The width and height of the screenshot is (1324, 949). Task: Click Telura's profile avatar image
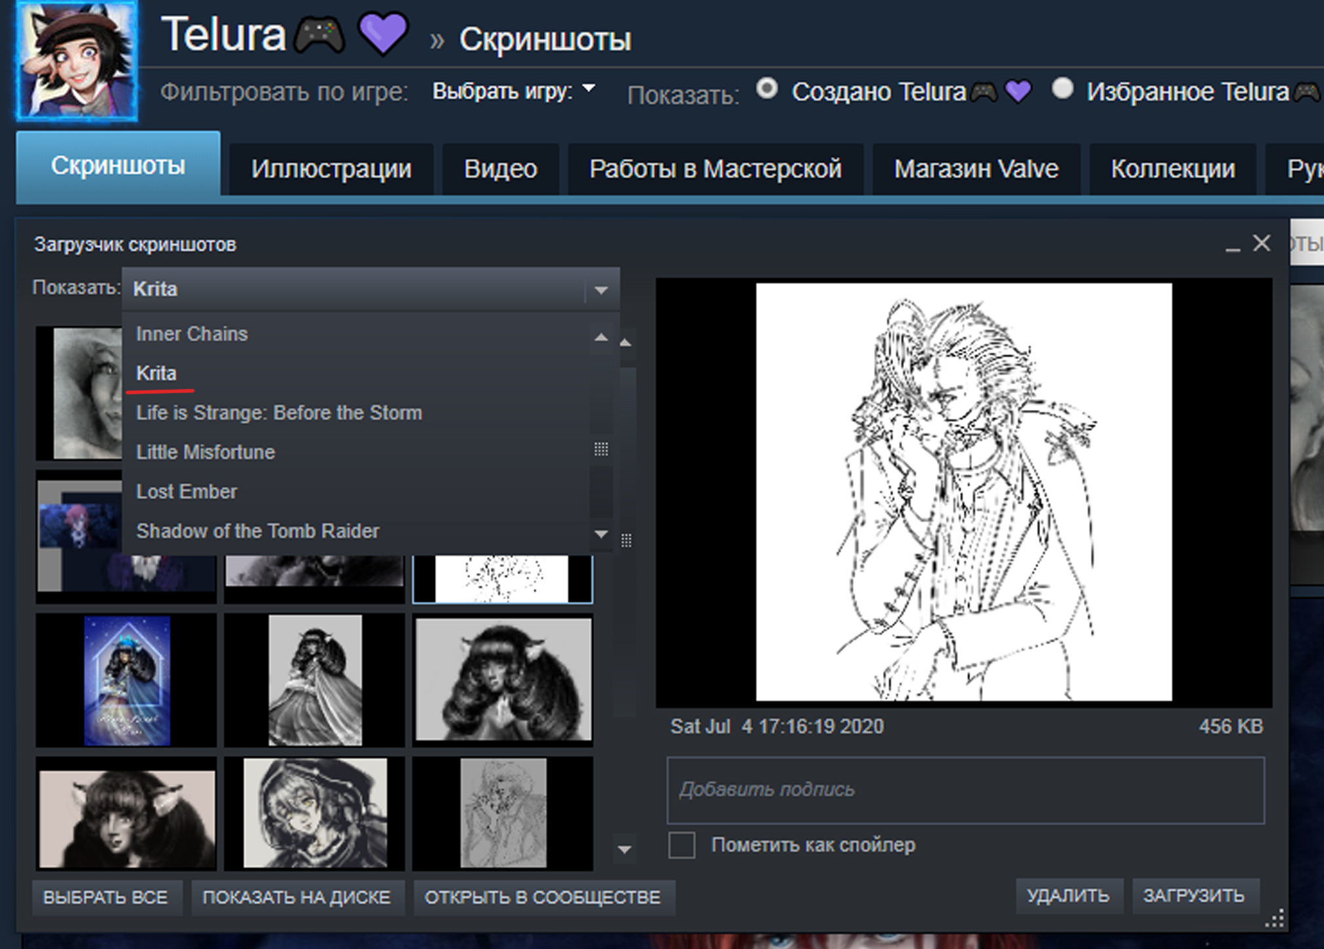coord(77,61)
